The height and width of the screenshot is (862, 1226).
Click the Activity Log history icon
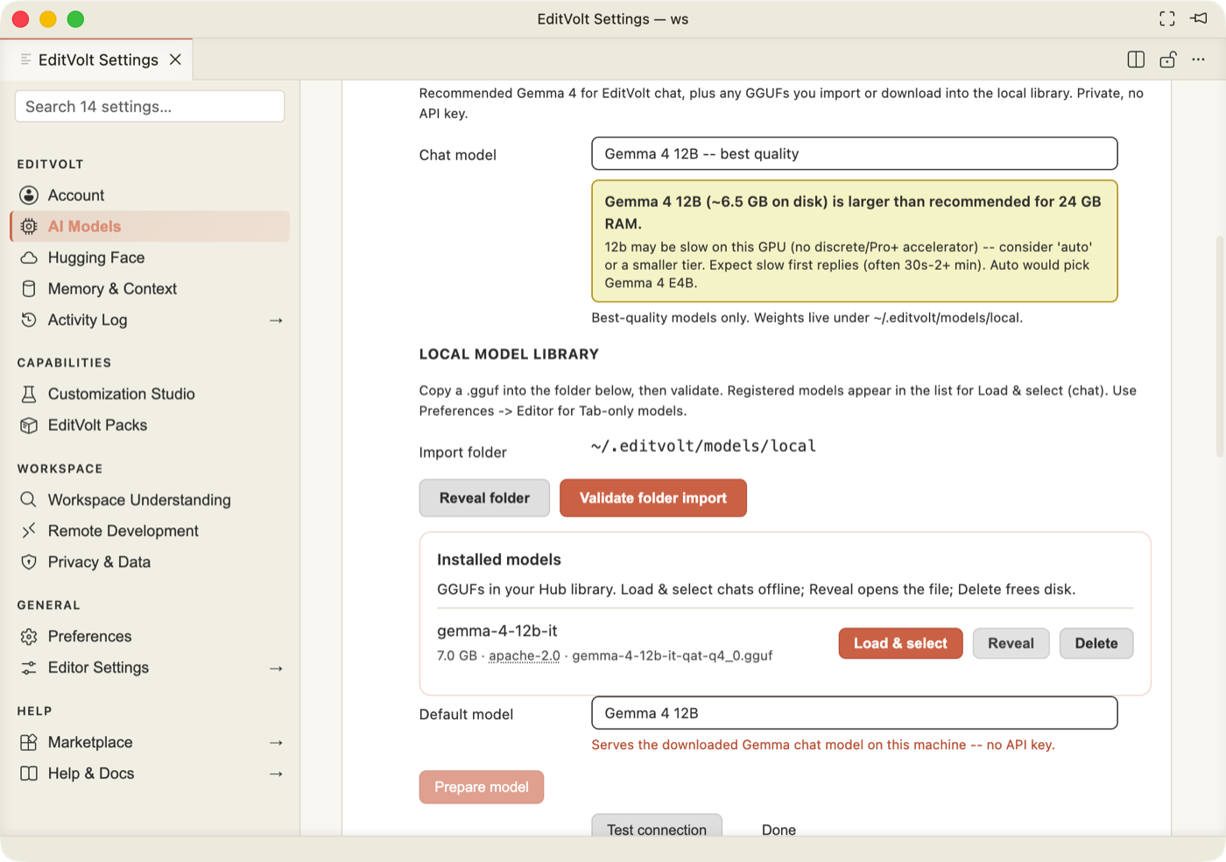(x=29, y=320)
